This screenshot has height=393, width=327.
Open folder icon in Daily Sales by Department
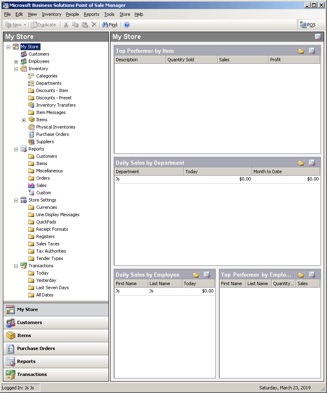[x=301, y=163]
